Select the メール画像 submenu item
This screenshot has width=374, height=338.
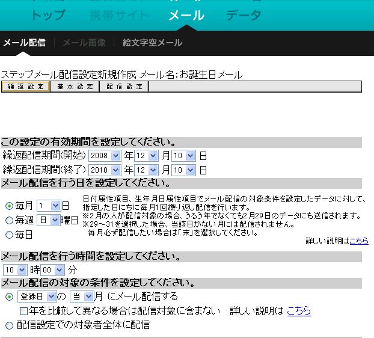tap(84, 43)
